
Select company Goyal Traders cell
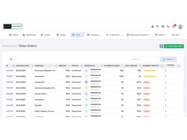click(x=41, y=94)
